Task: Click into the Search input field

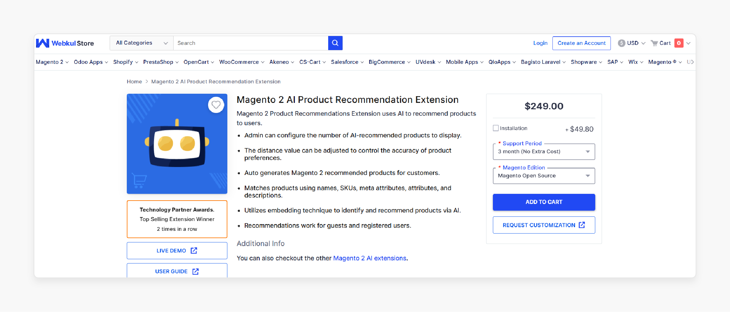Action: coord(251,43)
